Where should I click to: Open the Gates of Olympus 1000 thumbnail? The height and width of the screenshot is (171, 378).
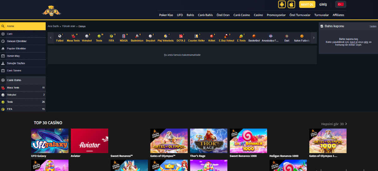[328, 141]
